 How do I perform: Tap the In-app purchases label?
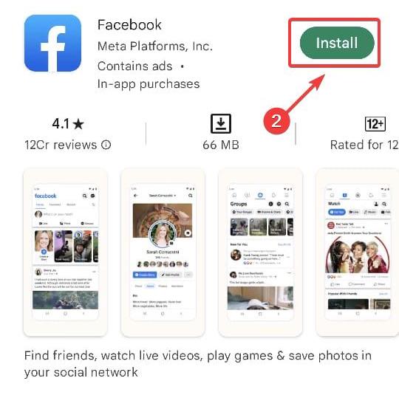pyautogui.click(x=149, y=84)
